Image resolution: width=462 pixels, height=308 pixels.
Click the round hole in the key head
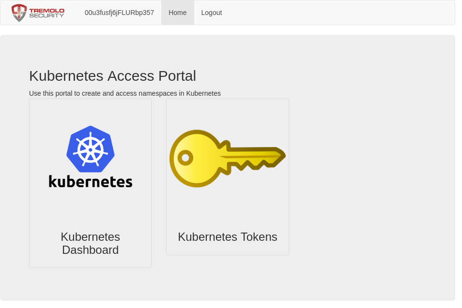(185, 158)
